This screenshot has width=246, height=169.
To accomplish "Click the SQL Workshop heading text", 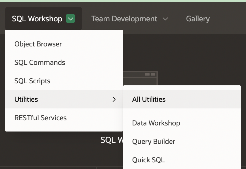I will coord(112,140).
